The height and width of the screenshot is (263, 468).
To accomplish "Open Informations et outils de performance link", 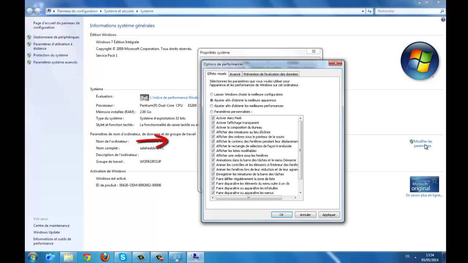I will tap(52, 241).
